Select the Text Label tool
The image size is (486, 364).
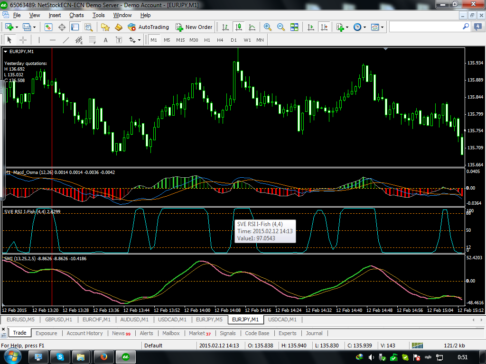(119, 40)
